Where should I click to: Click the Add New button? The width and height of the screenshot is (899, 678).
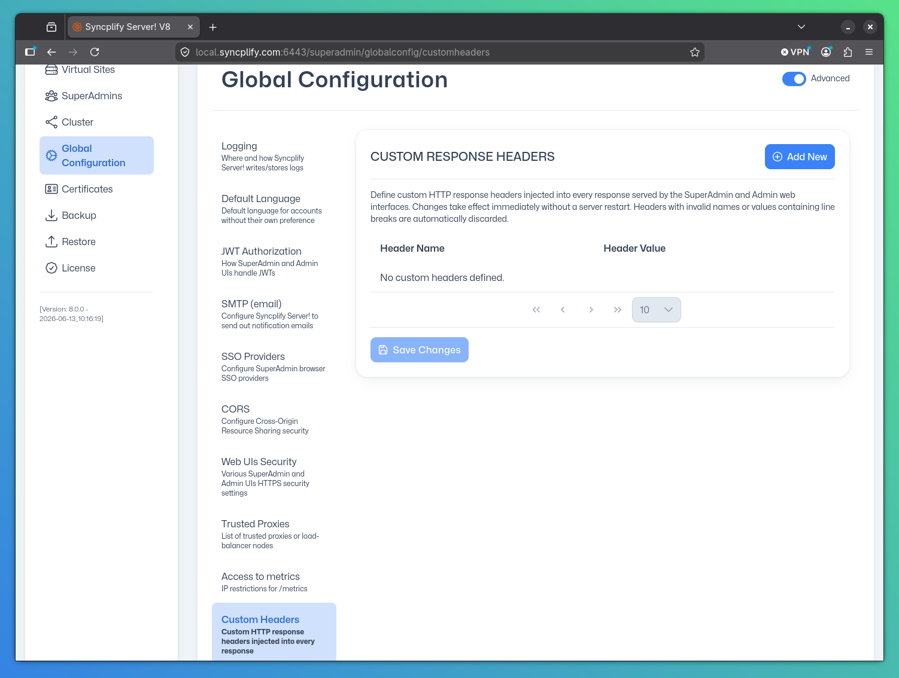pos(800,157)
